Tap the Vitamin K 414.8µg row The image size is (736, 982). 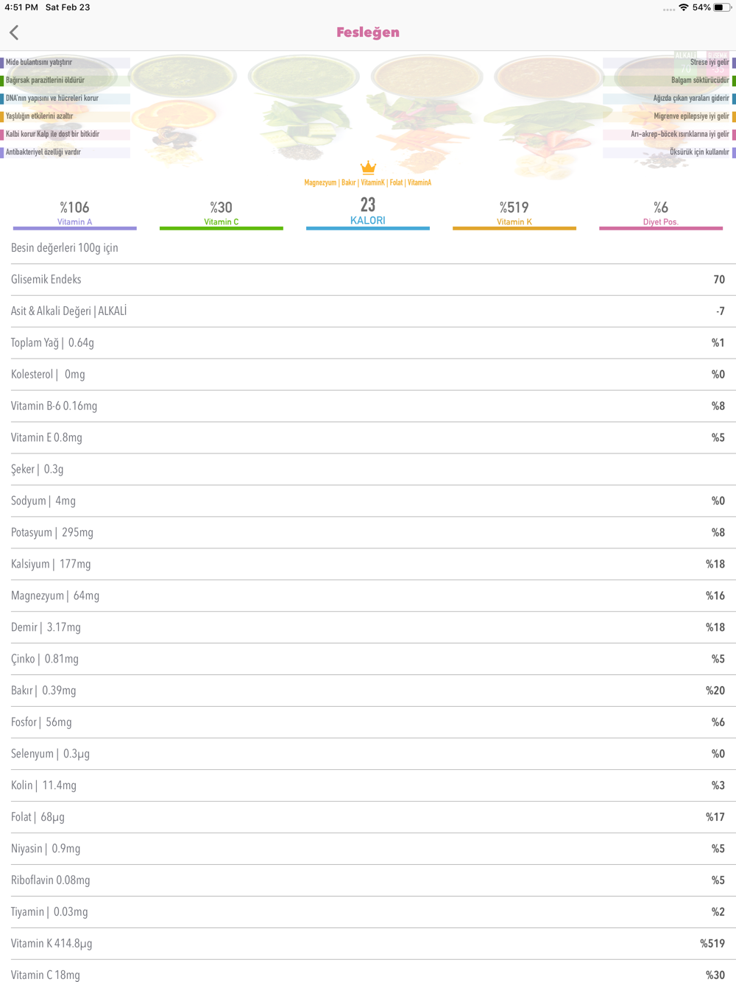pos(368,944)
